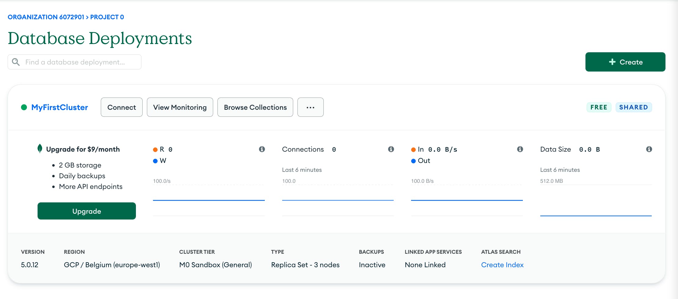Click Browse Collections button
The height and width of the screenshot is (299, 678).
[255, 107]
